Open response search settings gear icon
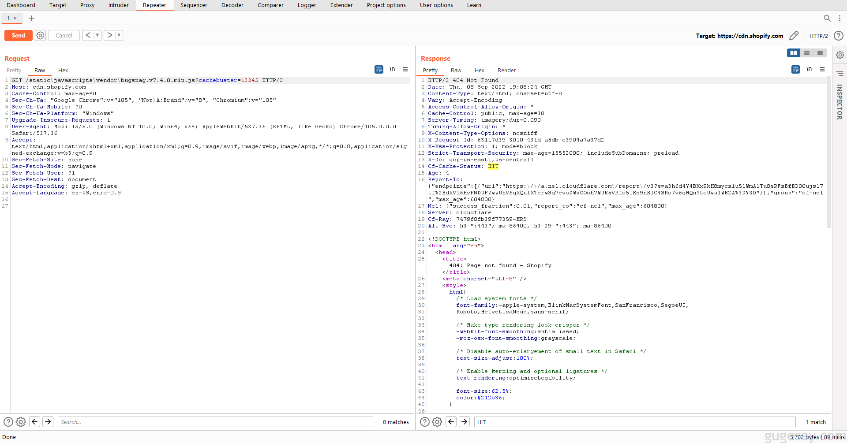 click(x=437, y=422)
